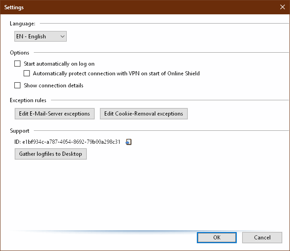Click the Exception rules section heading
Image resolution: width=290 pixels, height=251 pixels.
click(x=28, y=100)
